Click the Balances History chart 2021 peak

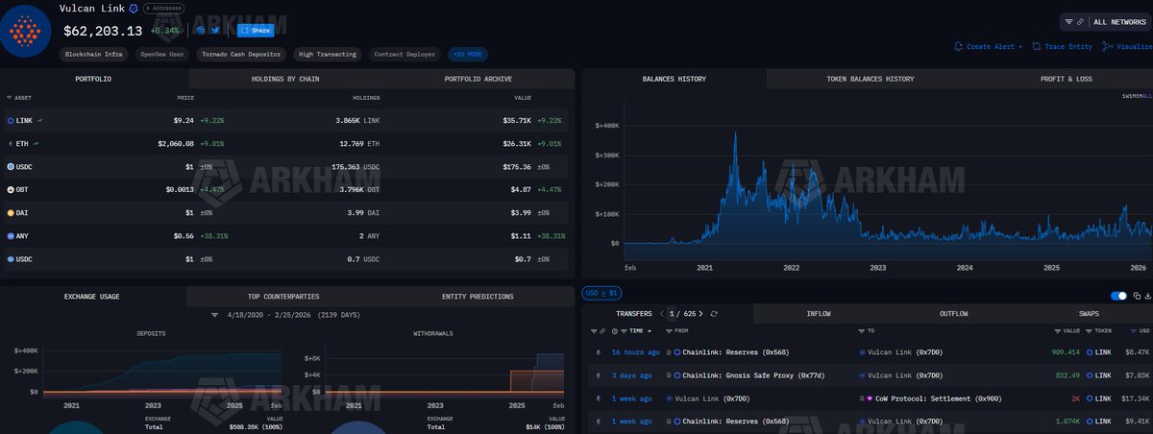(x=735, y=134)
